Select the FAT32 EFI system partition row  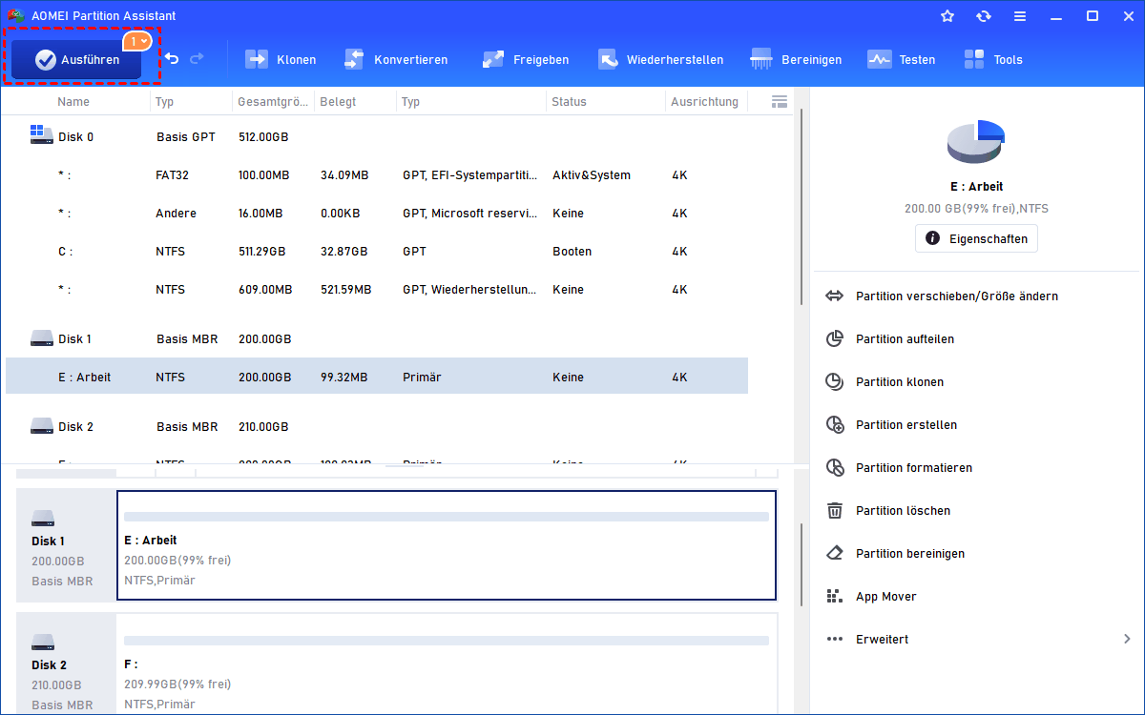(377, 174)
